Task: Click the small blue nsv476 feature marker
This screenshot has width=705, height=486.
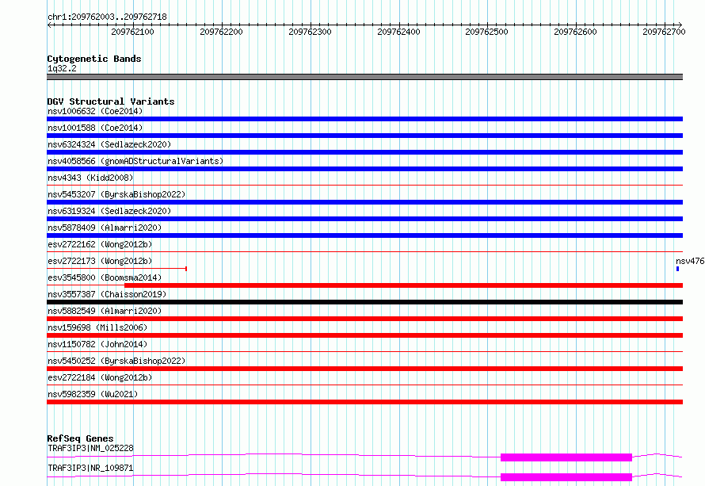Action: [677, 269]
